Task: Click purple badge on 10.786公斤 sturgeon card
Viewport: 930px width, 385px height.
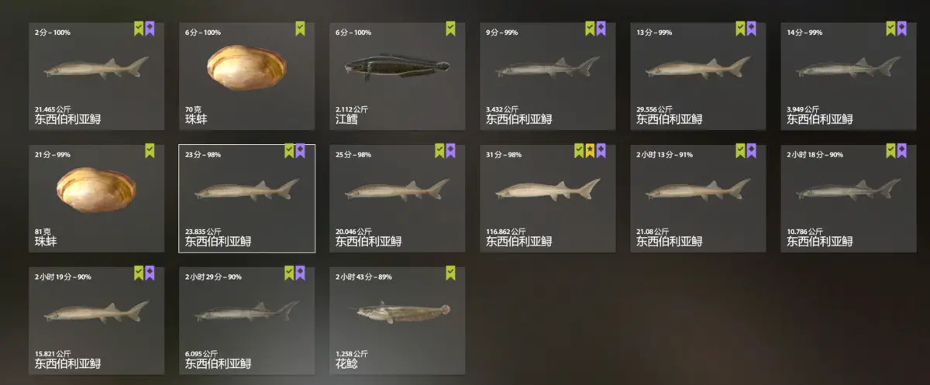Action: pos(901,151)
